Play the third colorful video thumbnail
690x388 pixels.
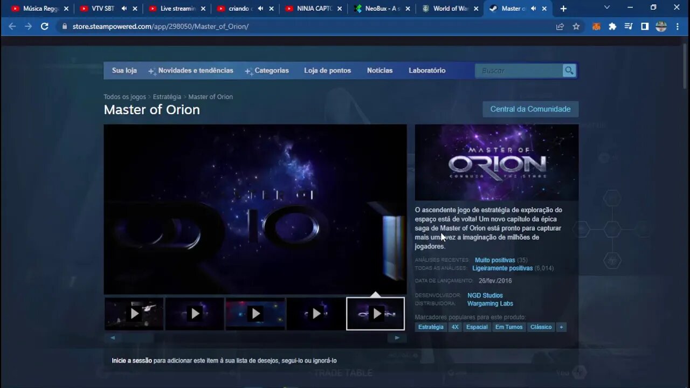[255, 314]
